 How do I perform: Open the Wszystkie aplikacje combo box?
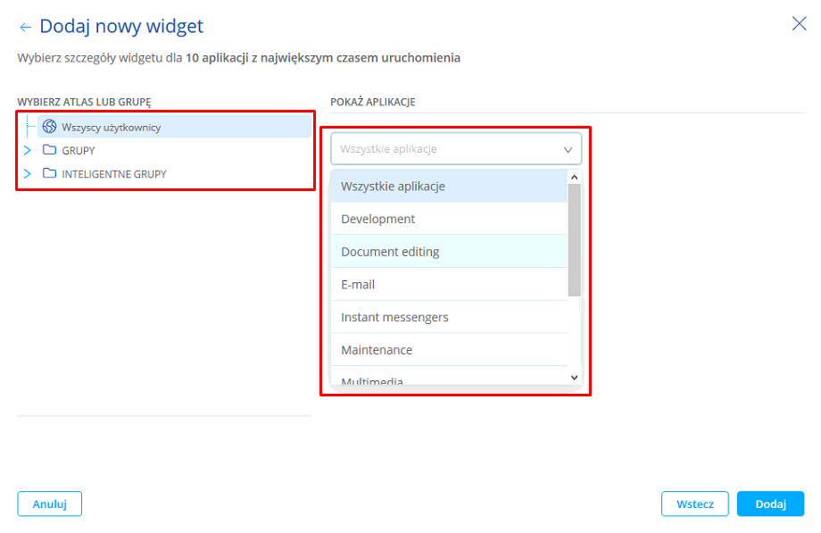(456, 149)
